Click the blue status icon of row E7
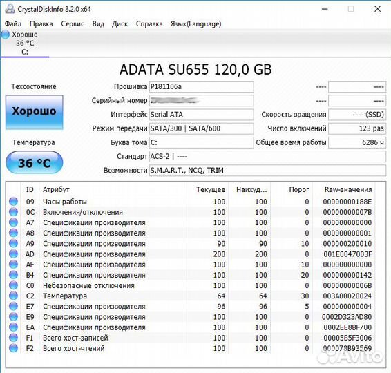 point(13,306)
